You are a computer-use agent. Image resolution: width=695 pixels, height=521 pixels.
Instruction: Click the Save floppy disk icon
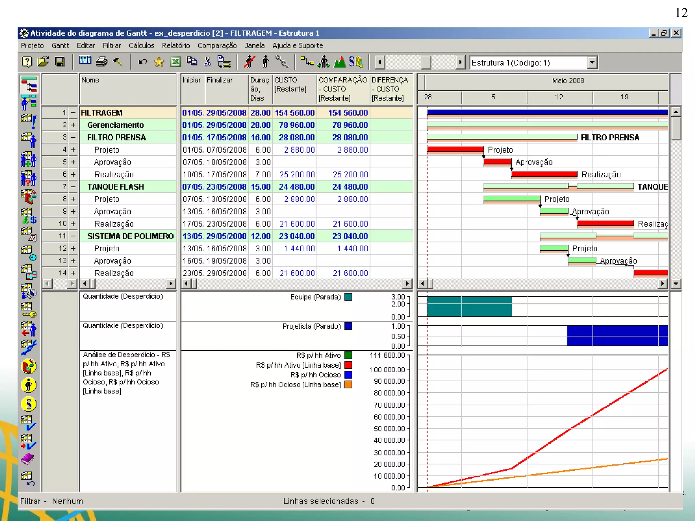pyautogui.click(x=60, y=62)
